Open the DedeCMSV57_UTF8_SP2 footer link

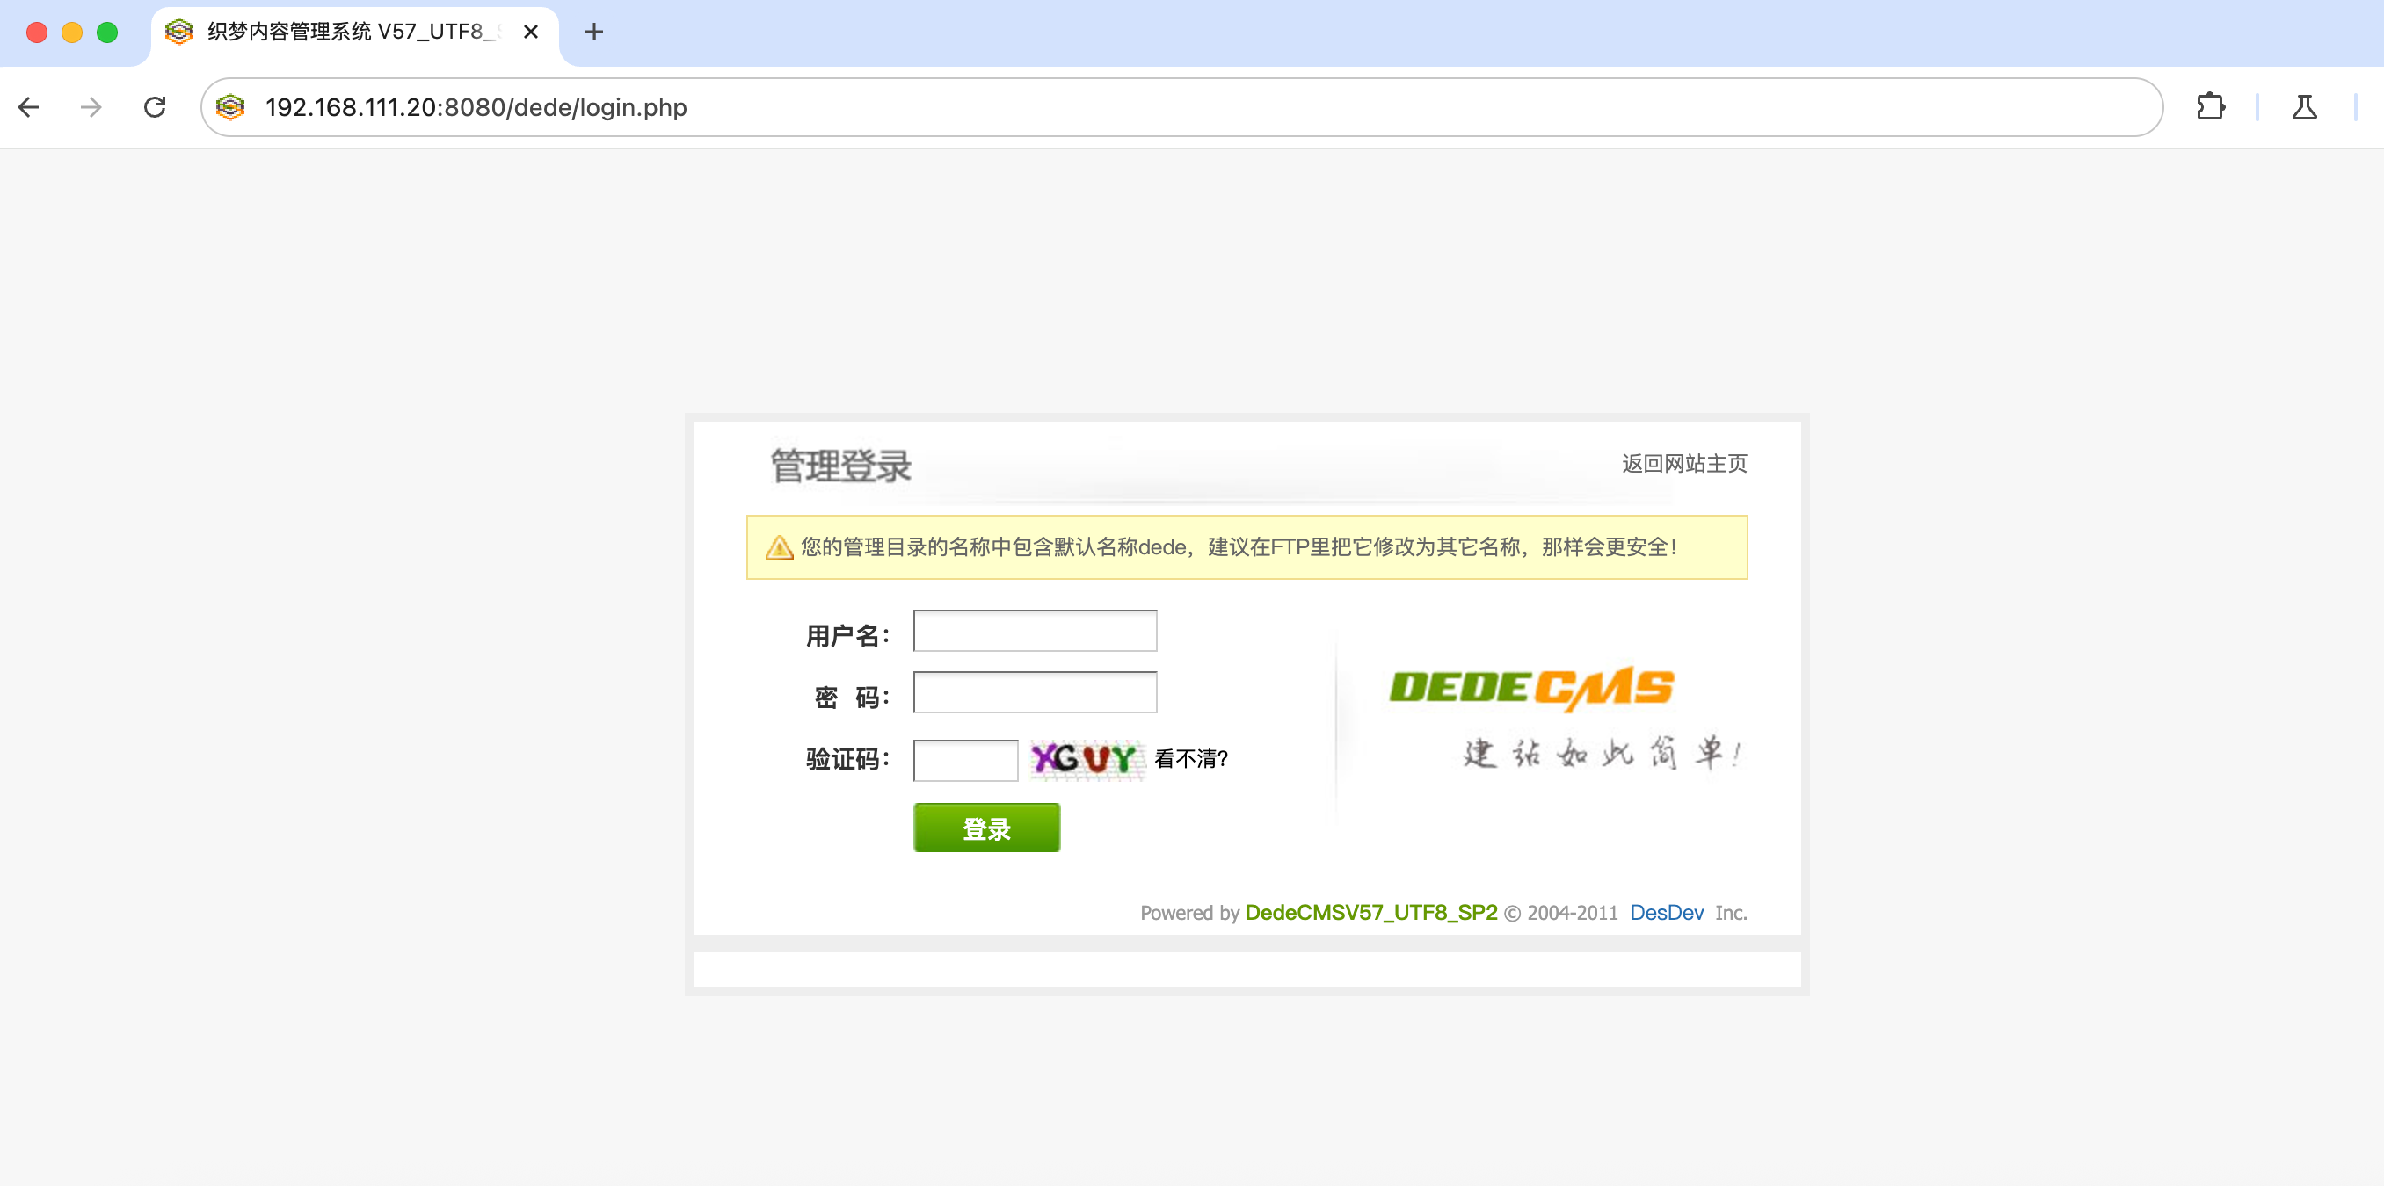pos(1370,912)
